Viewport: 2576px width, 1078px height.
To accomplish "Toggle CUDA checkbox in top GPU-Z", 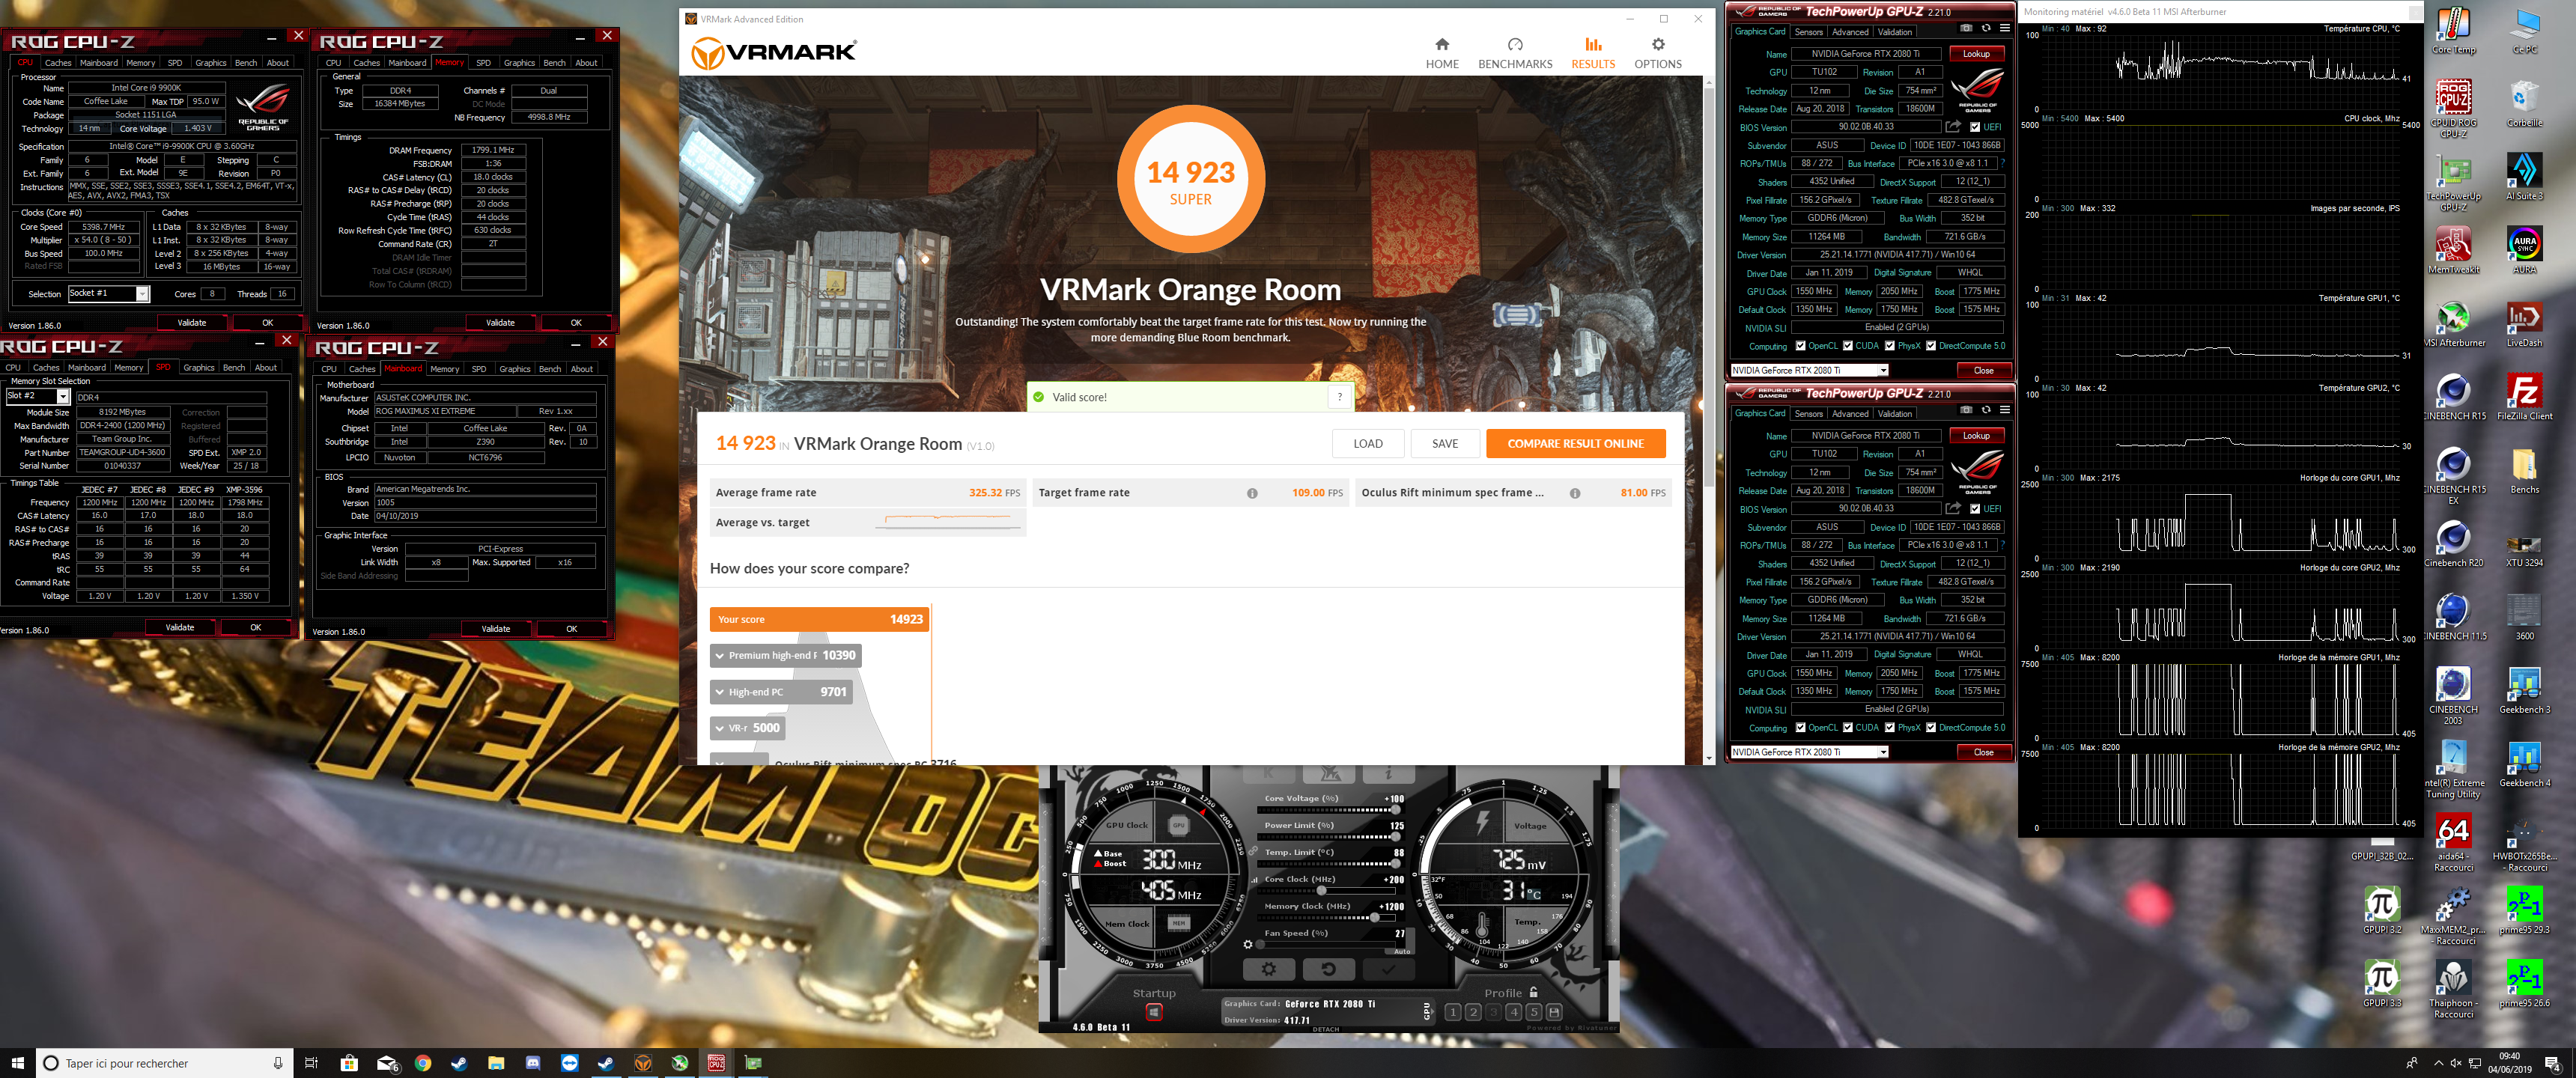I will 1848,346.
